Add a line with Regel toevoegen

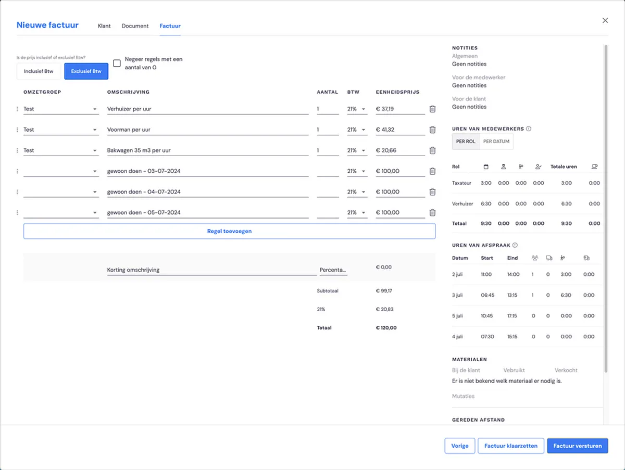pyautogui.click(x=229, y=231)
